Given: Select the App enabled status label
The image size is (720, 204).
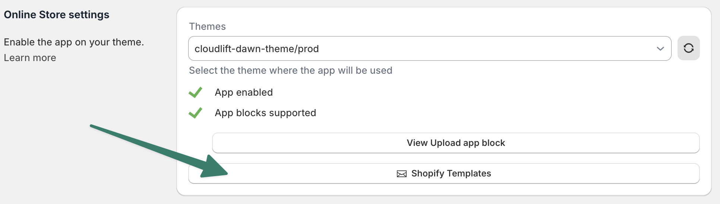Looking at the screenshot, I should point(244,92).
